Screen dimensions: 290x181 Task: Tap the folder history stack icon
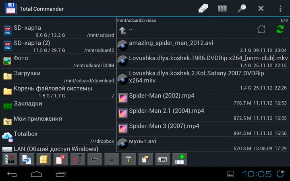[x=203, y=8]
